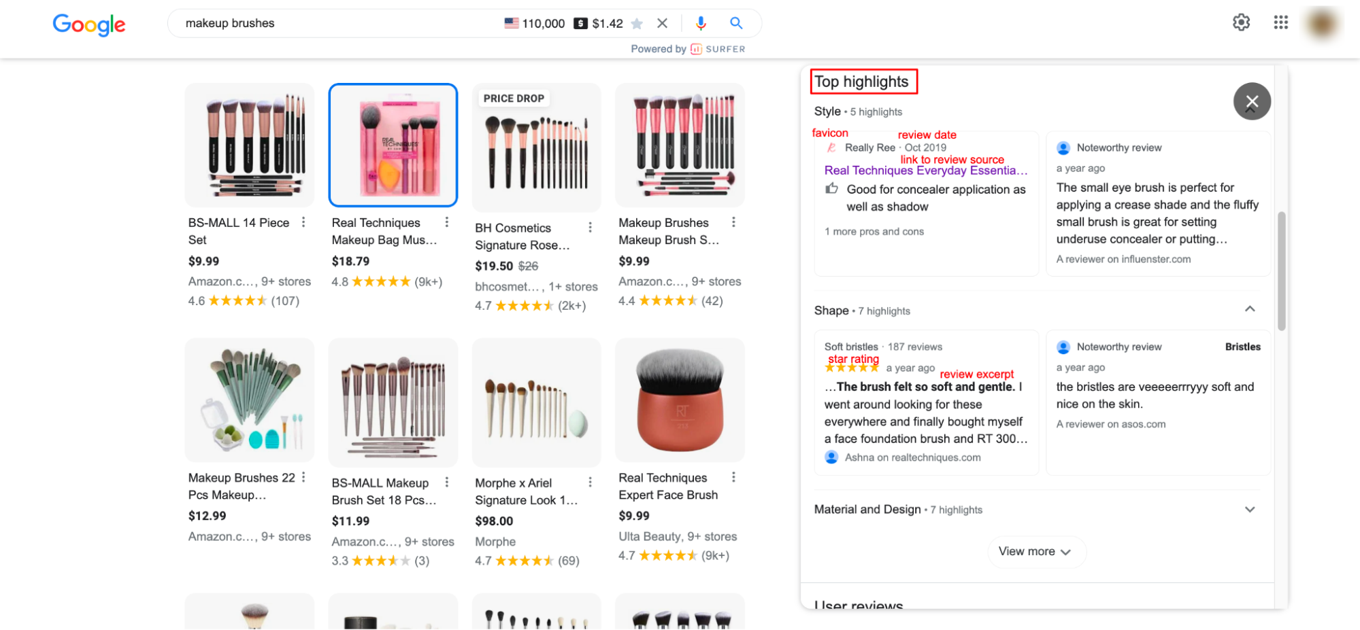Open the Google apps grid
This screenshot has width=1360, height=630.
(x=1281, y=22)
